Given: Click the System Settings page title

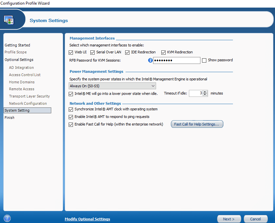Looking at the screenshot, I should (x=49, y=20).
